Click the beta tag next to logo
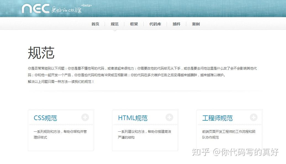This screenshot has width=286, height=164. [86, 6]
